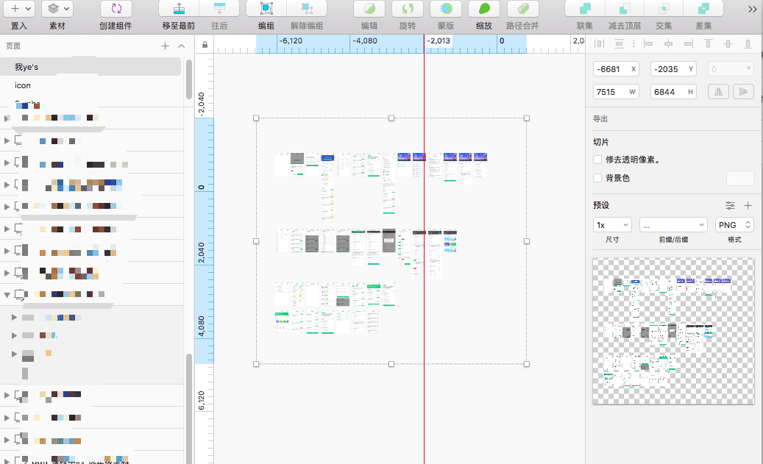Select the Rotate (旋转) tool
Image resolution: width=763 pixels, height=464 pixels.
point(407,9)
